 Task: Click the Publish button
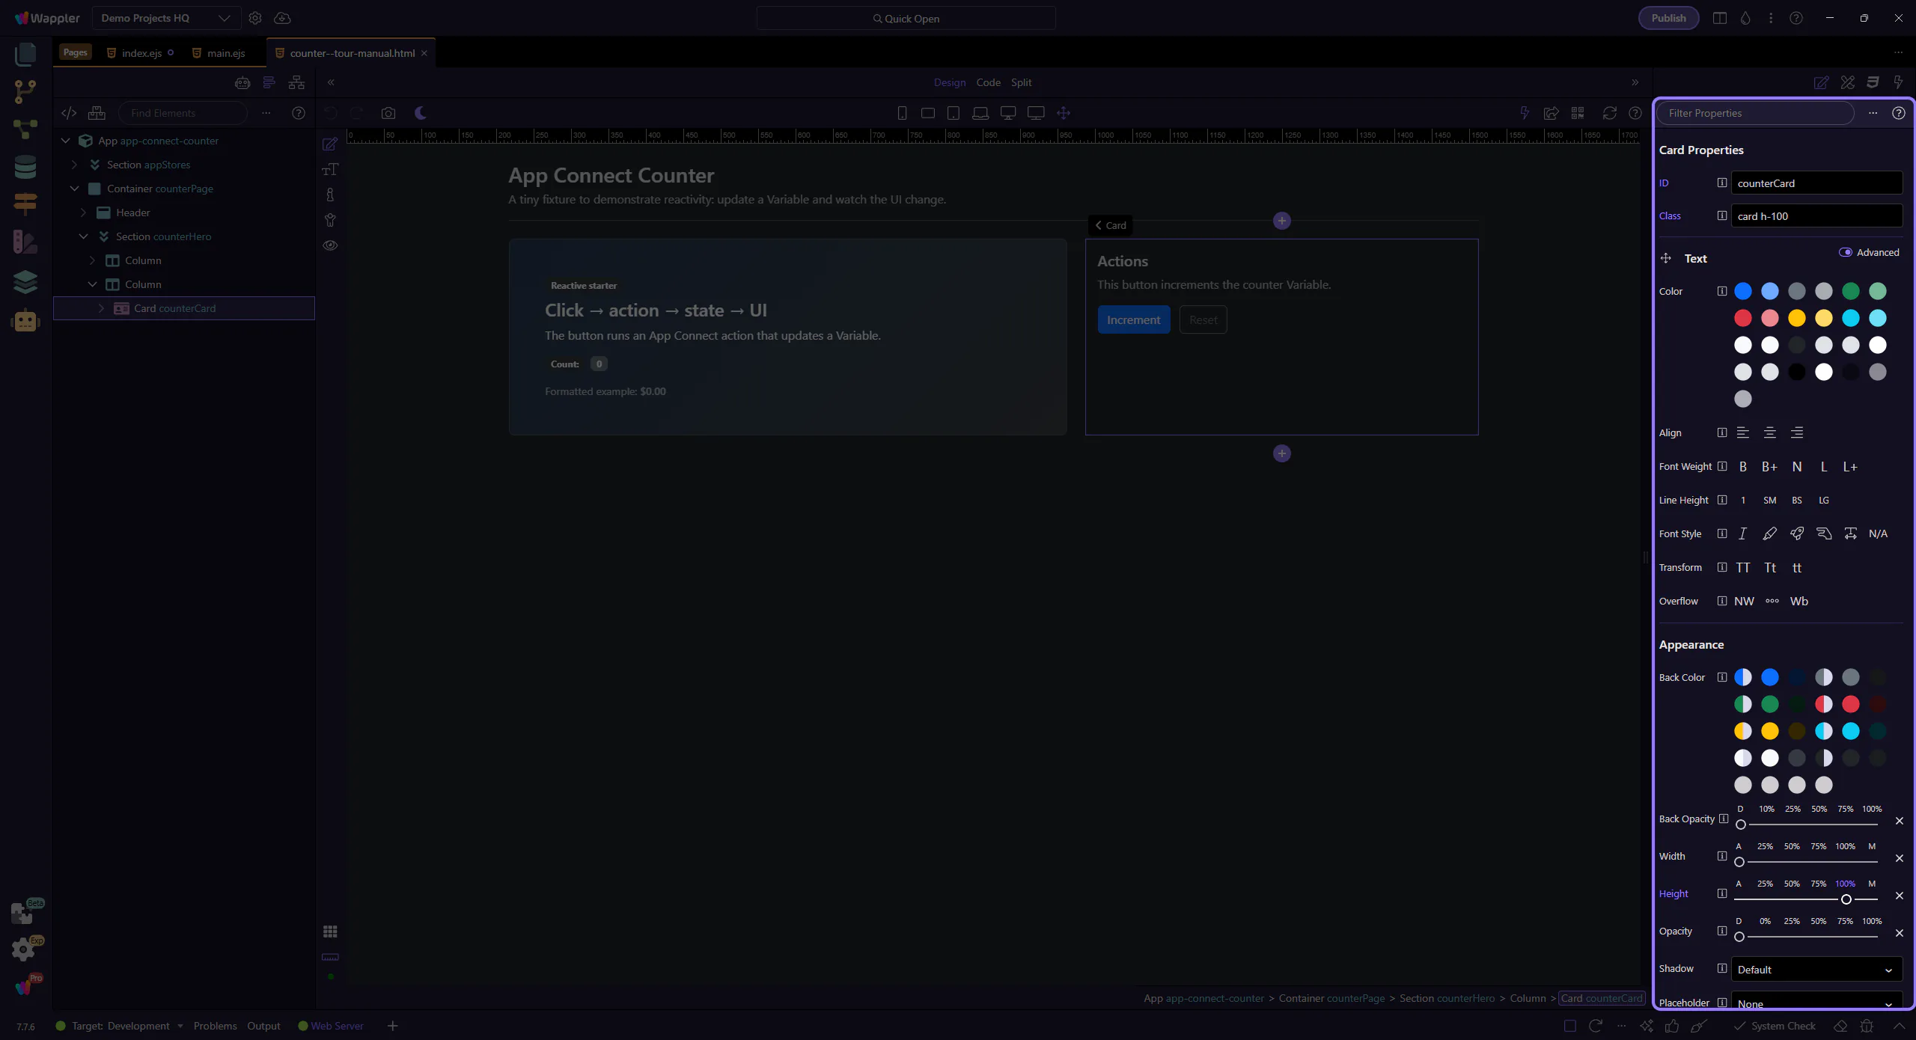tap(1668, 18)
